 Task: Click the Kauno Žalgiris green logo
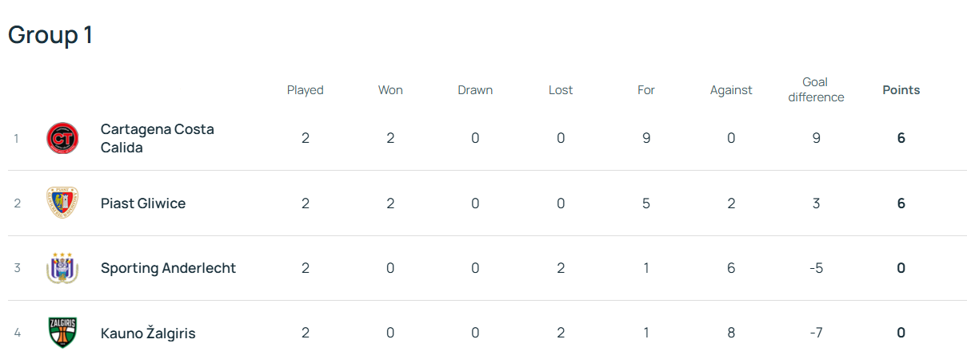(x=62, y=333)
